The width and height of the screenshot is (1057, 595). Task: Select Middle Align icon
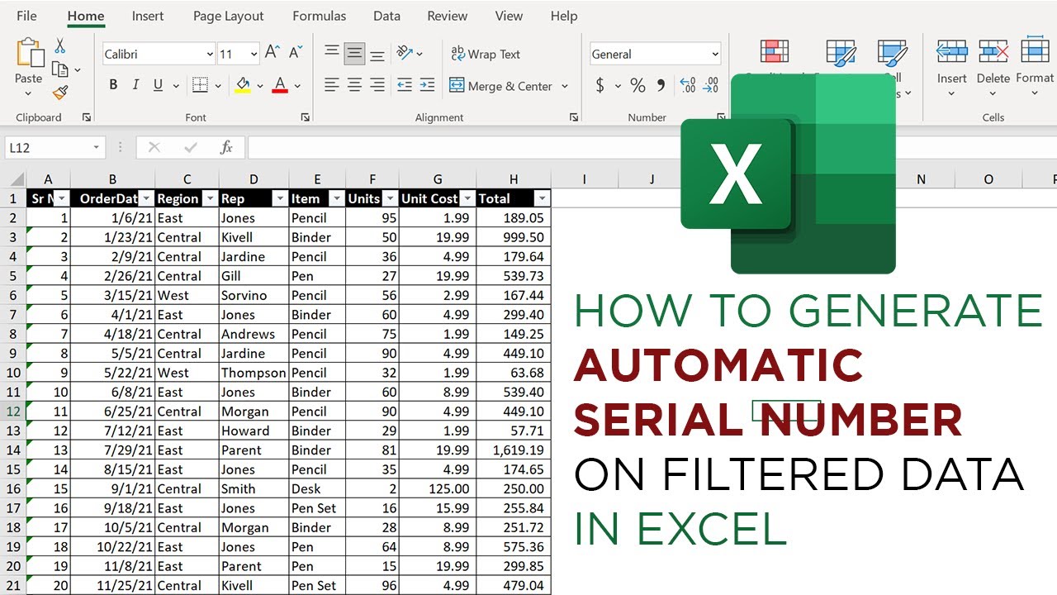coord(354,54)
